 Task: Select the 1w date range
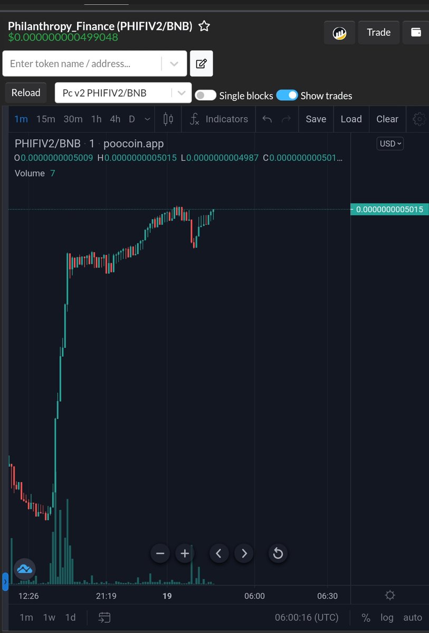tap(49, 617)
